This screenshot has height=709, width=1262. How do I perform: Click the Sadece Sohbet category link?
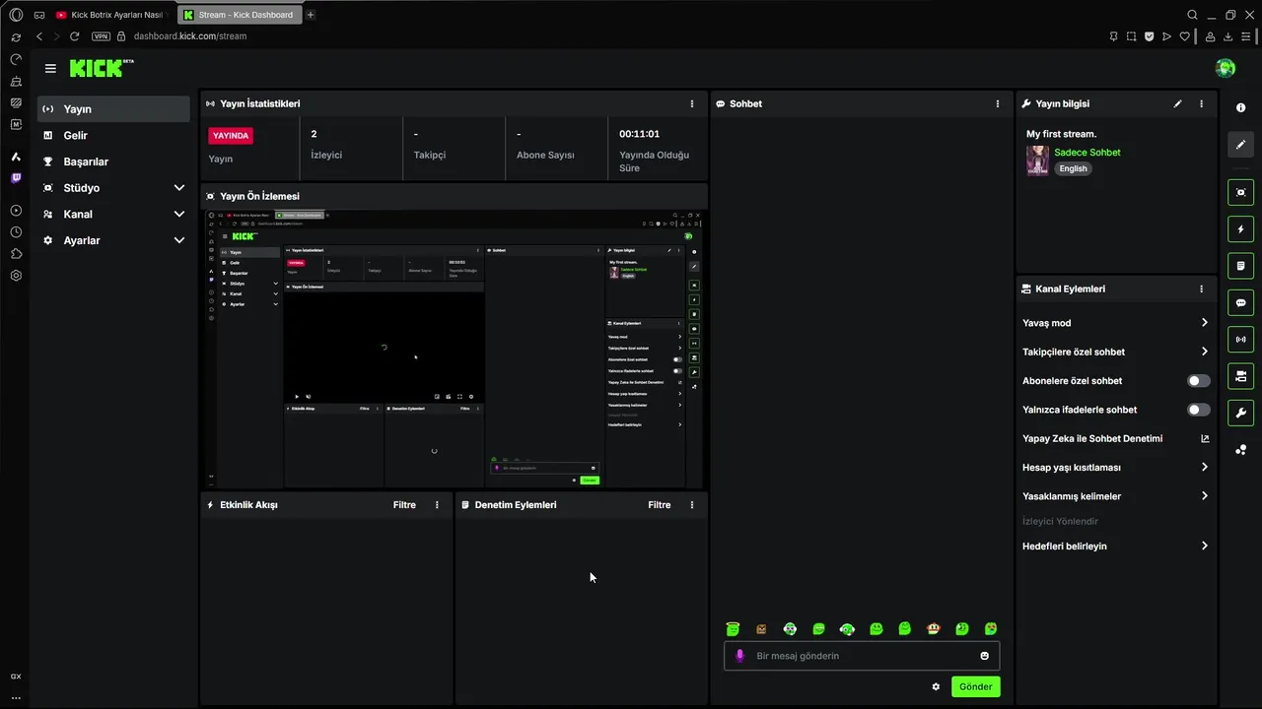1087,153
